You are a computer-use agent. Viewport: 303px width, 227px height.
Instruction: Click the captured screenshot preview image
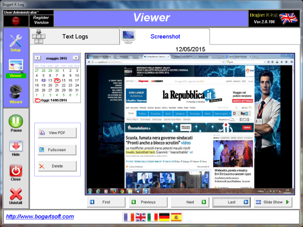pyautogui.click(x=190, y=124)
